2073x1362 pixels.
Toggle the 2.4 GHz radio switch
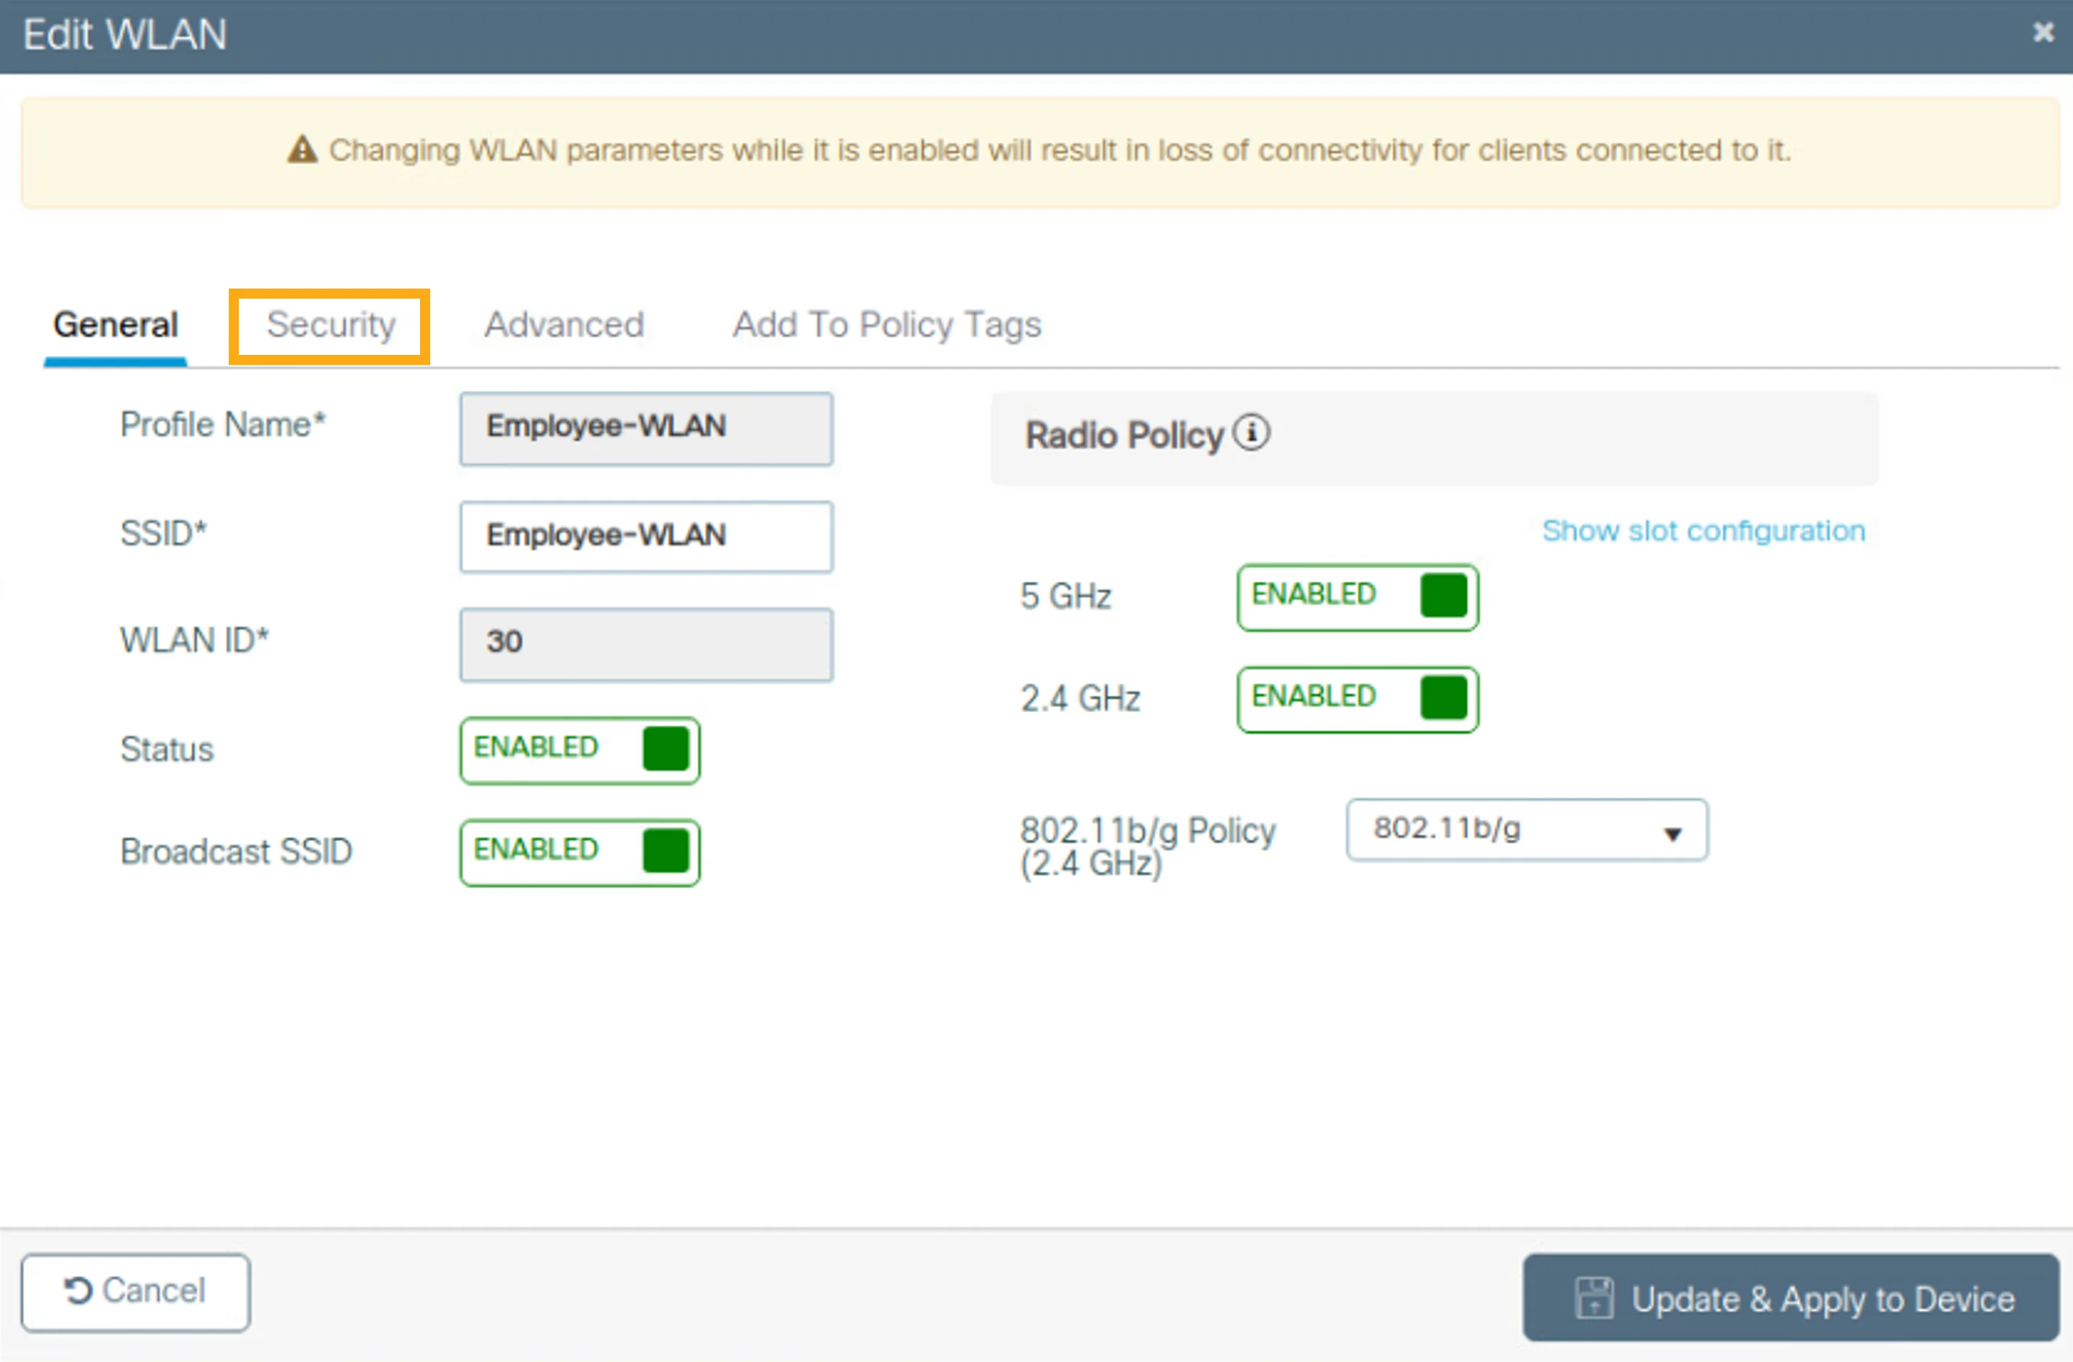tap(1358, 700)
